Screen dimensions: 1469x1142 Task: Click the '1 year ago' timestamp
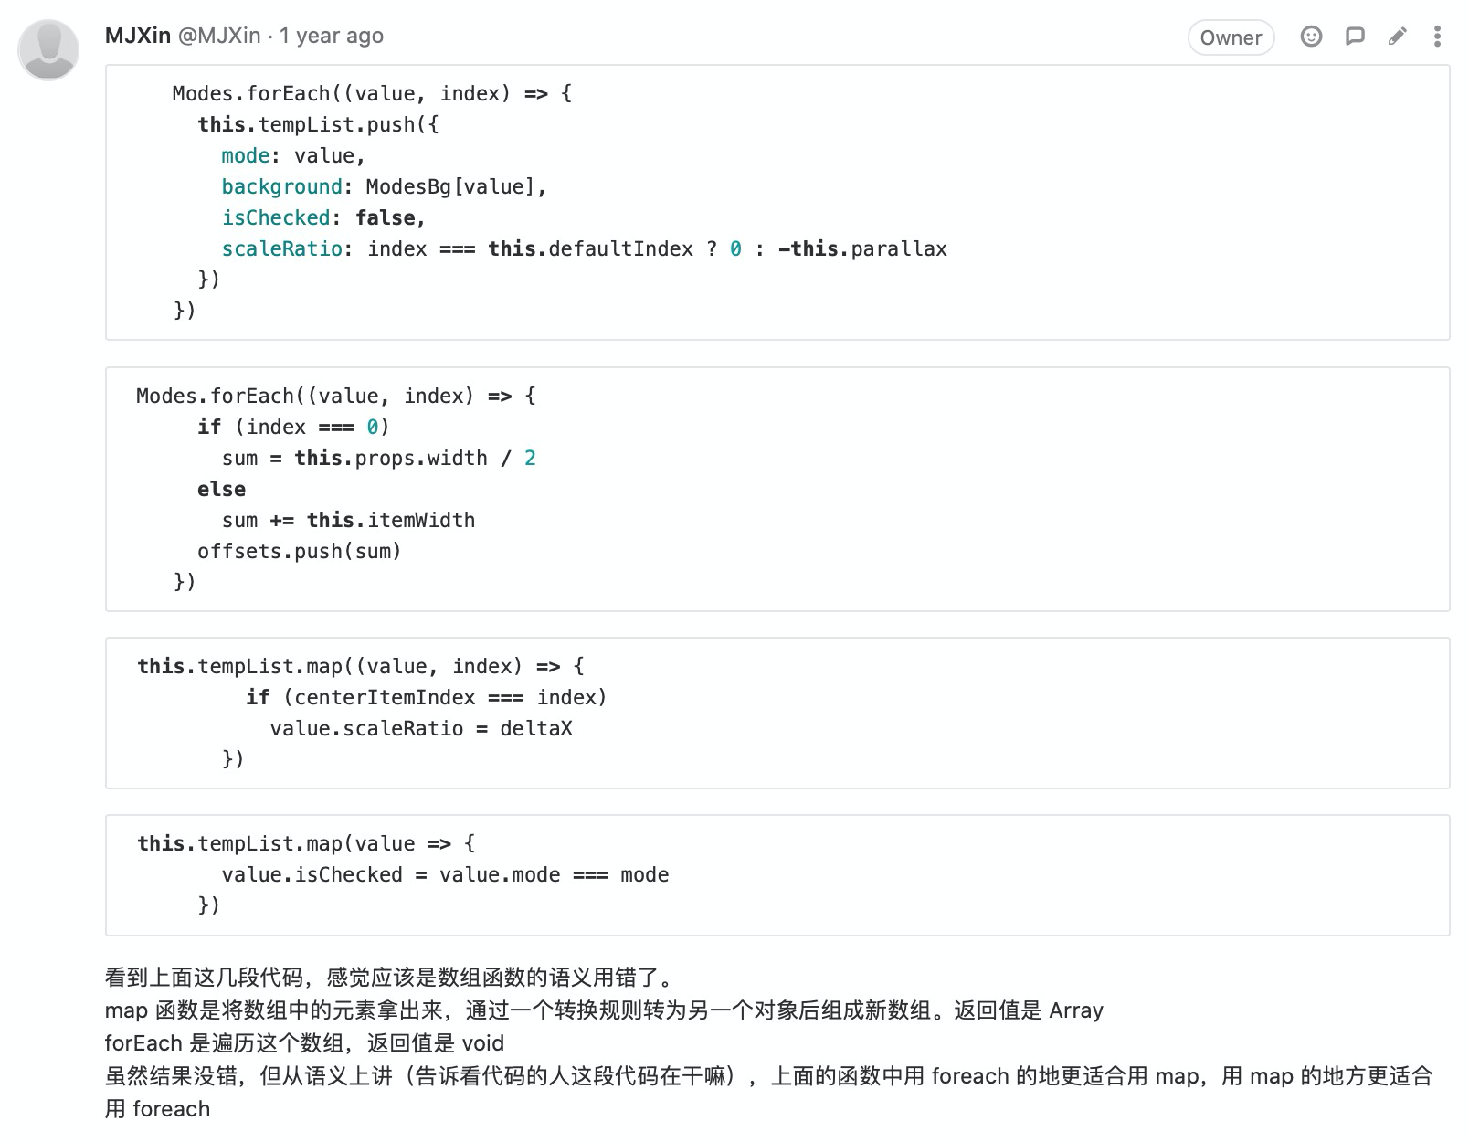(331, 36)
